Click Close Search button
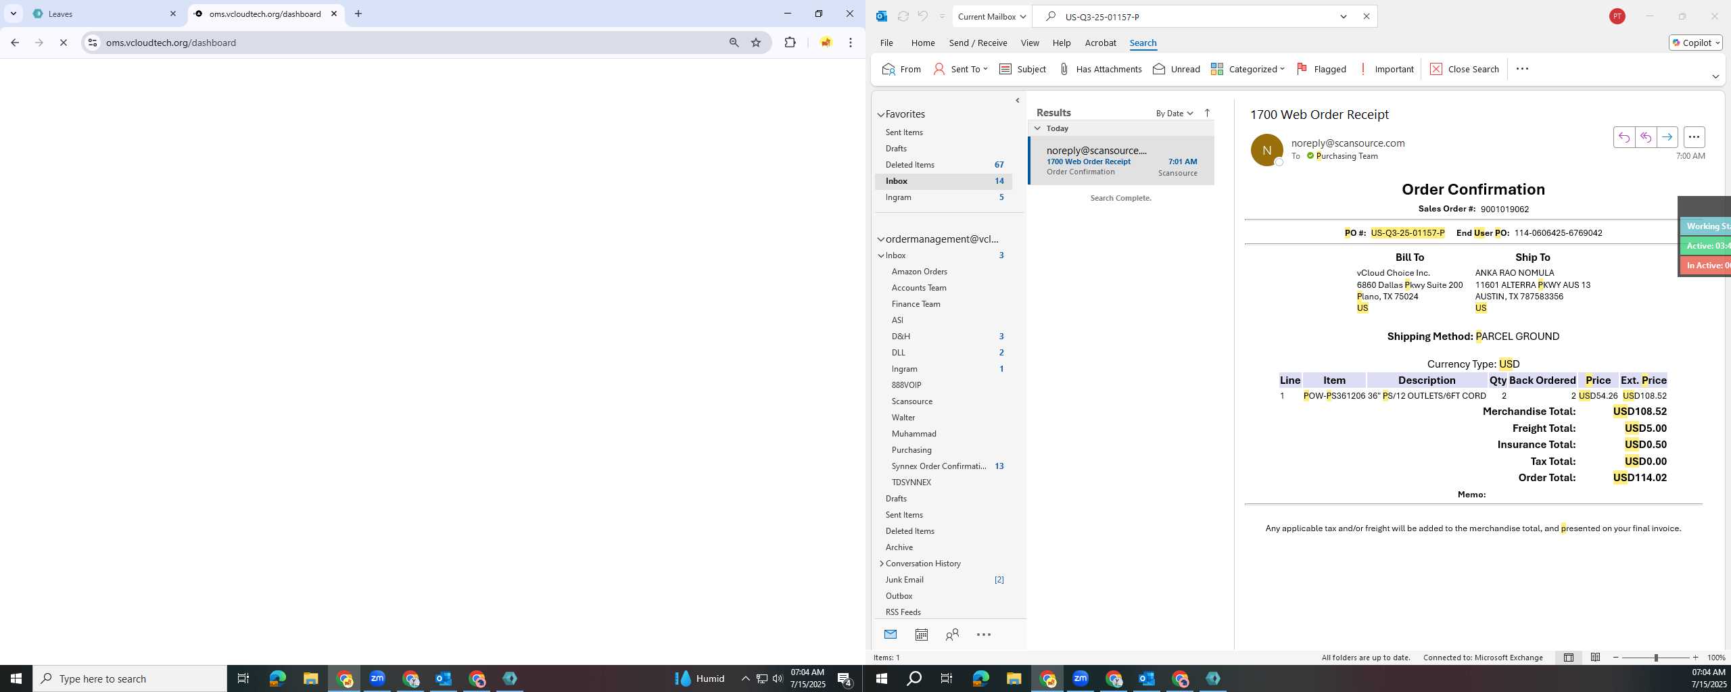Viewport: 1731px width, 692px height. [1465, 69]
